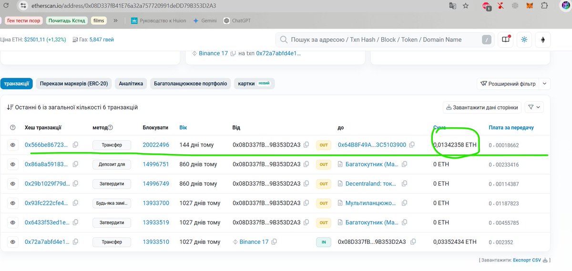The width and height of the screenshot is (572, 271).
Task: Preview transaction 0x93fc222cfe4 with eye icon
Action: [13, 203]
